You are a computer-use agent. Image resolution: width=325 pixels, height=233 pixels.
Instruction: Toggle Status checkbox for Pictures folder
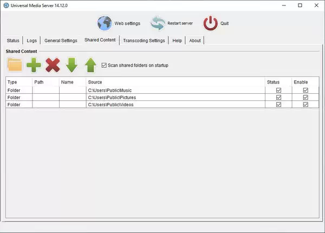tap(278, 98)
